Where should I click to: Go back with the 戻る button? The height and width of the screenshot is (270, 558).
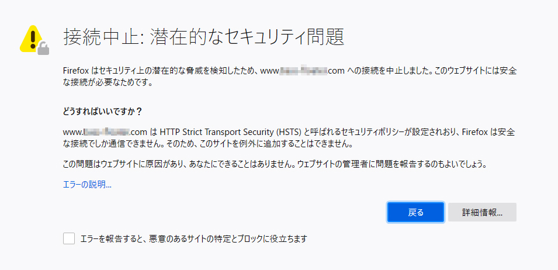(x=415, y=212)
